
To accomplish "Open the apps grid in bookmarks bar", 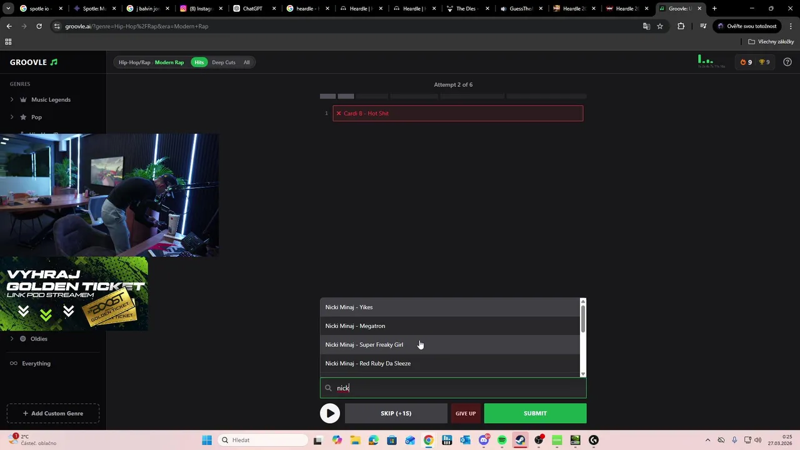I will (8, 42).
